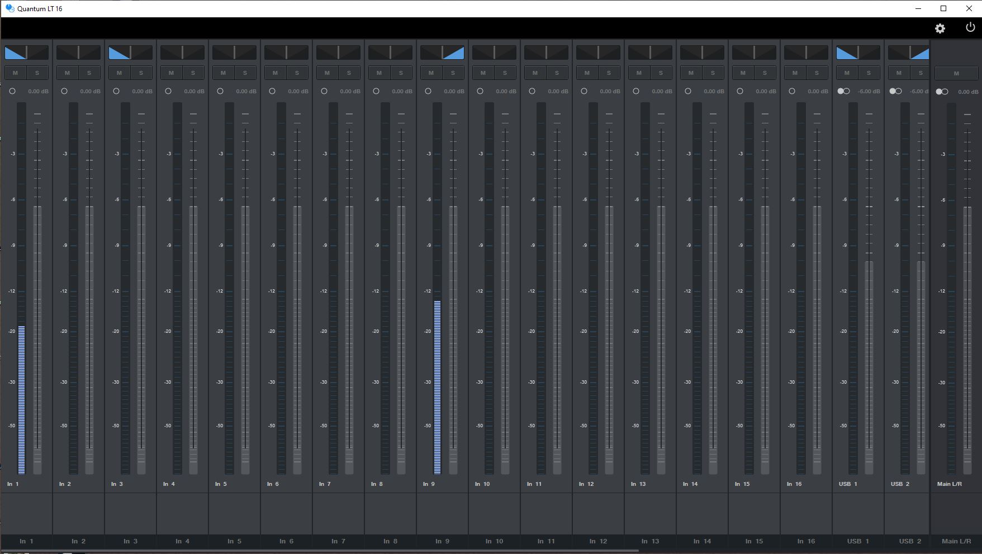Solo channel In 16

tap(816, 73)
